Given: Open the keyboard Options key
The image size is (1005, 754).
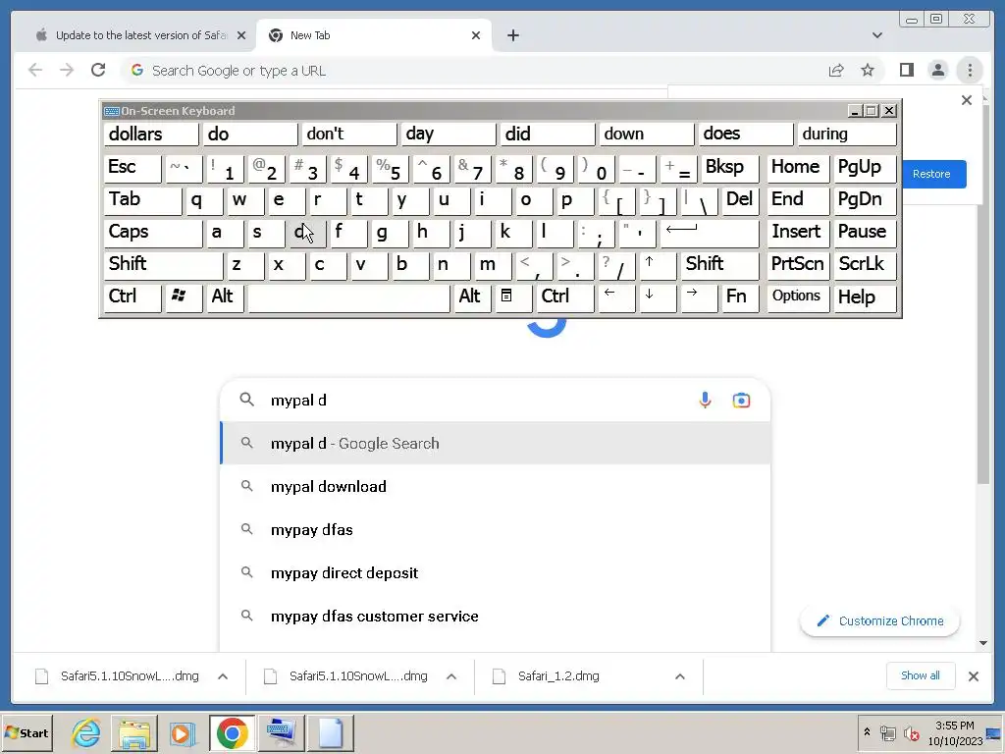Looking at the screenshot, I should (797, 297).
